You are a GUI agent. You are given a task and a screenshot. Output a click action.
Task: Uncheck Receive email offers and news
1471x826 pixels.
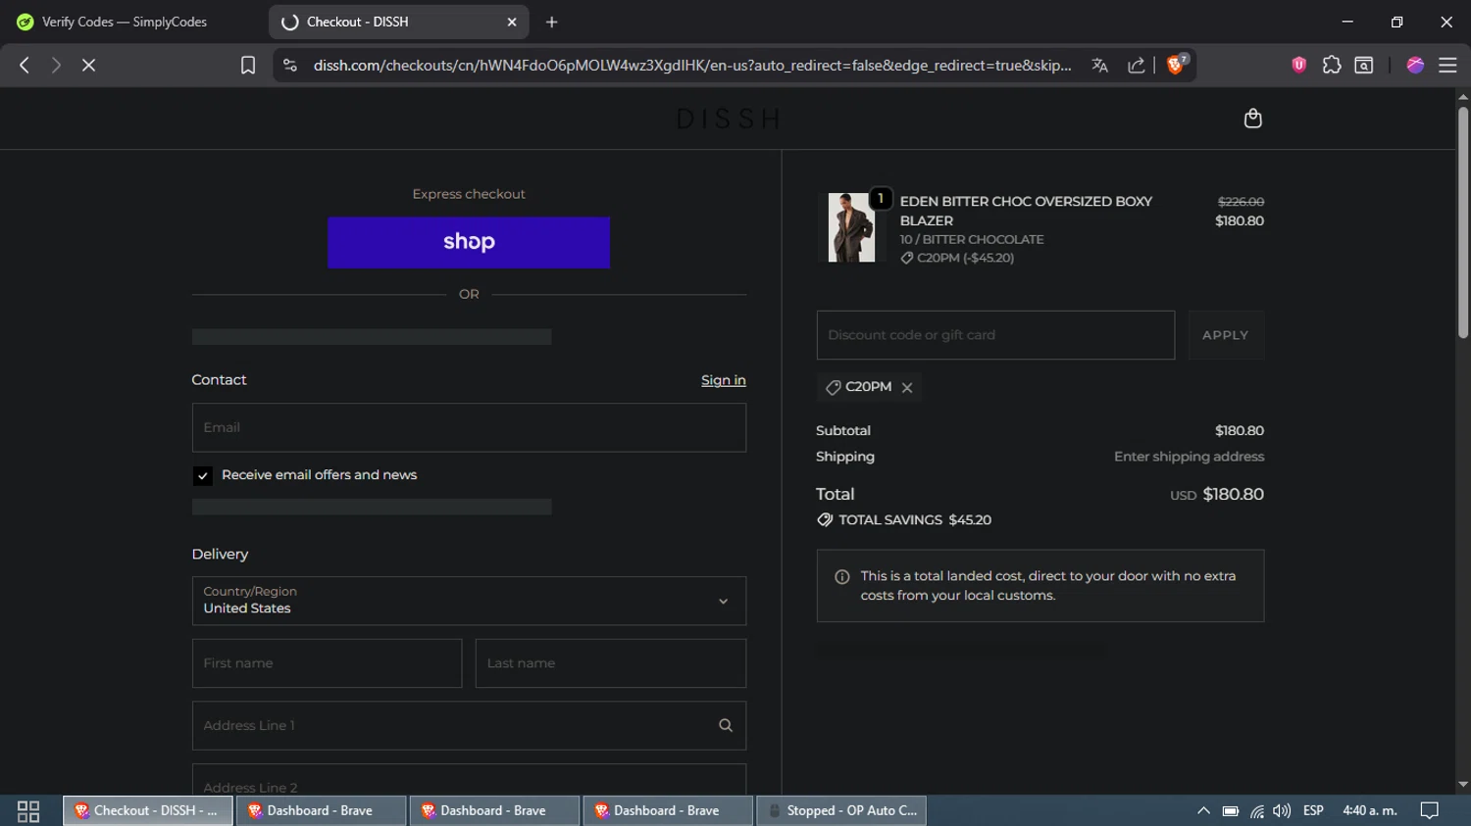coord(203,476)
